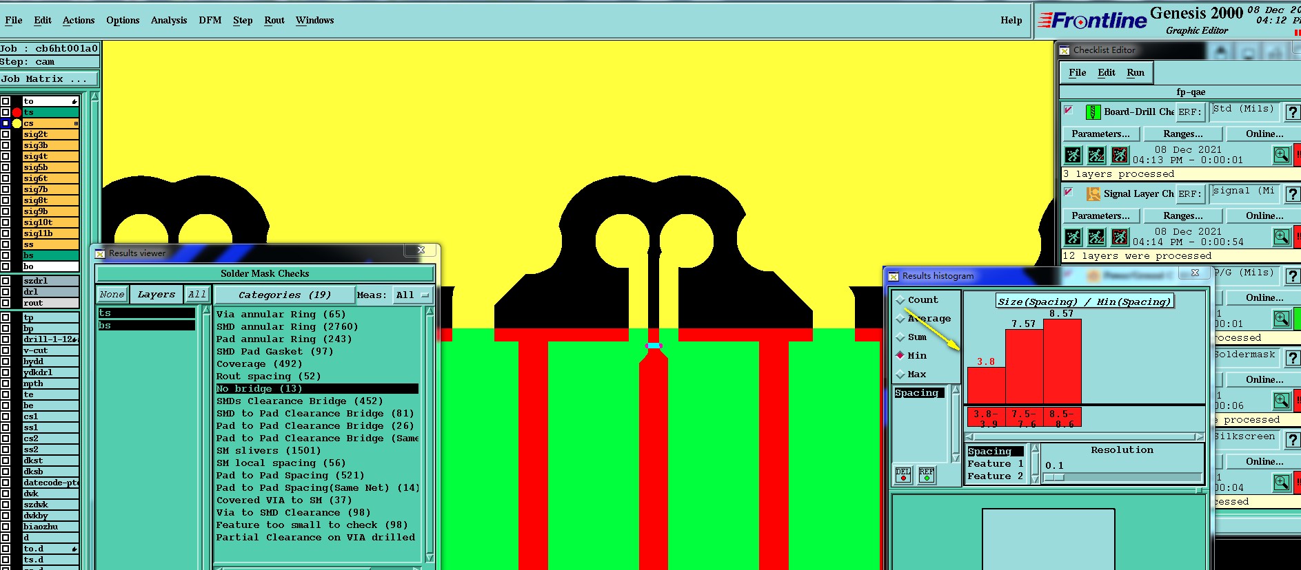Click the help question mark beside Soldermask
1301x570 pixels.
click(1293, 358)
